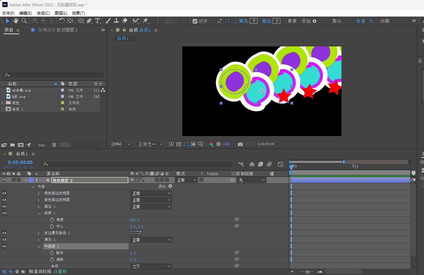Open the layer blending mode 正常 dropdown
424x275 pixels.
click(x=186, y=180)
